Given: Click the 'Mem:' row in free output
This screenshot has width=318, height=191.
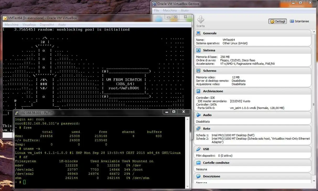Looking at the screenshot, I should [x=88, y=136].
